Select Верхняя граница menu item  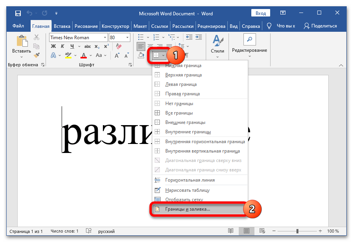(200, 75)
